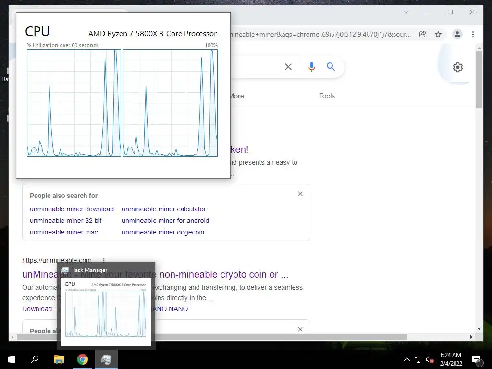The width and height of the screenshot is (492, 369).
Task: Bookmark this tab with star icon
Action: (x=438, y=34)
